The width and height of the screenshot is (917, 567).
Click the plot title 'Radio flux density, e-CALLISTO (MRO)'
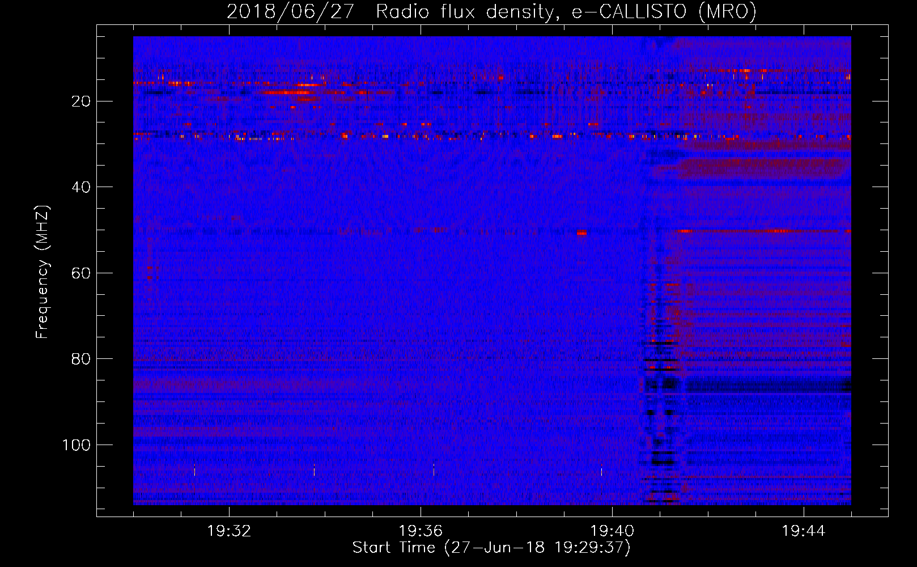click(566, 11)
